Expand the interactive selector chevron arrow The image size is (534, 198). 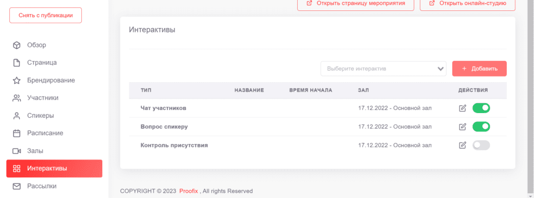pyautogui.click(x=441, y=69)
